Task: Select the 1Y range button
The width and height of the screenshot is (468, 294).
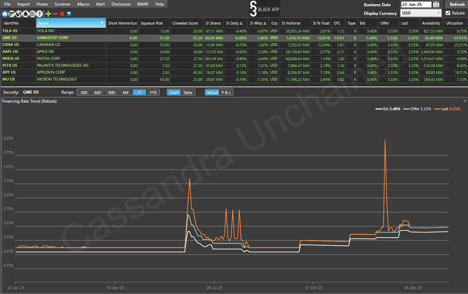Action: coord(139,92)
